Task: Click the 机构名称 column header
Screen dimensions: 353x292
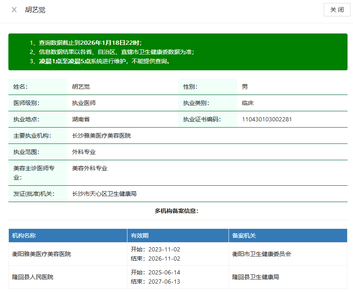Action: click(x=24, y=236)
